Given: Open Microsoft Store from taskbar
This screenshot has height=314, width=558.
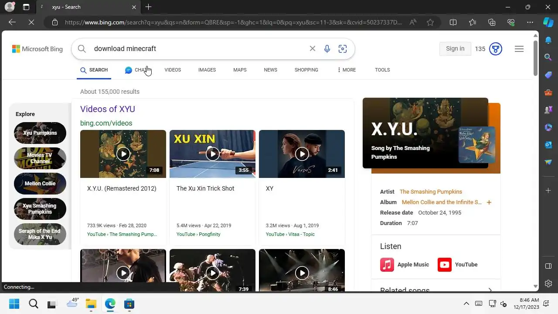Looking at the screenshot, I should pos(129,304).
